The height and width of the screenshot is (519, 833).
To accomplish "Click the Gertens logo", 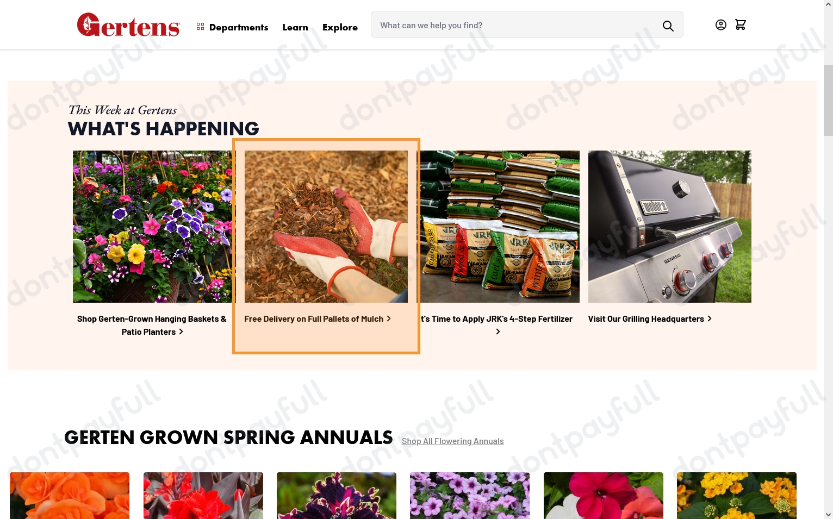I will (x=128, y=25).
